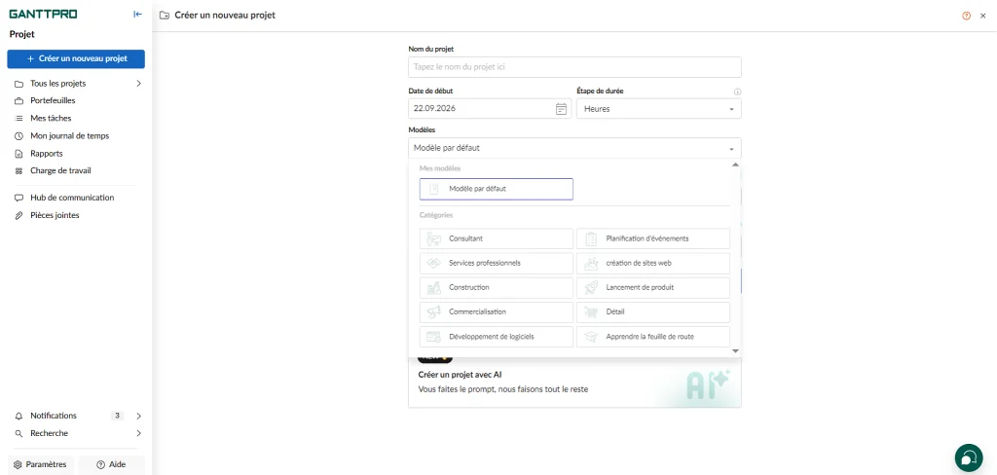Screen dimensions: 997x475
Task: Open the Aide button
Action: (x=111, y=465)
